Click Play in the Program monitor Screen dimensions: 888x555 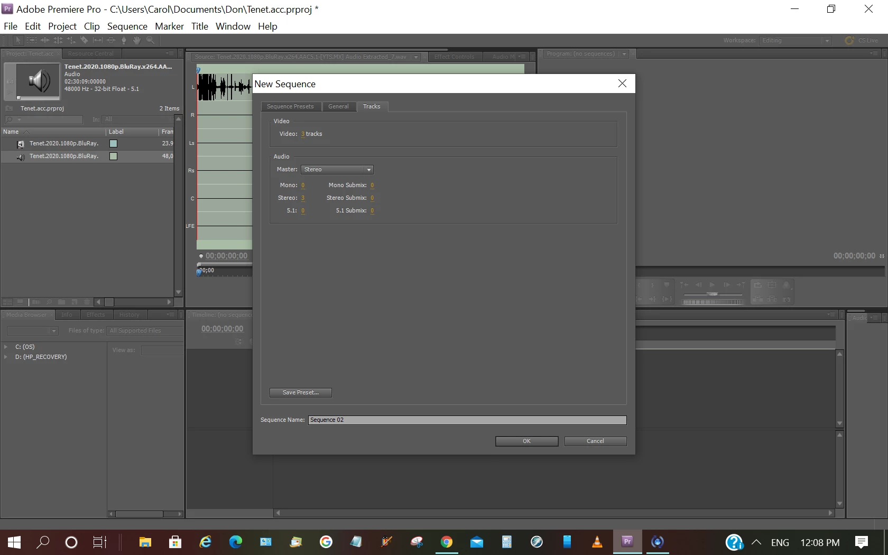(713, 284)
